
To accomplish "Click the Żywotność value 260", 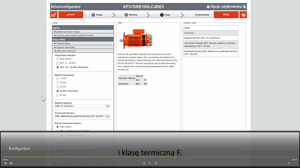I will [145, 84].
